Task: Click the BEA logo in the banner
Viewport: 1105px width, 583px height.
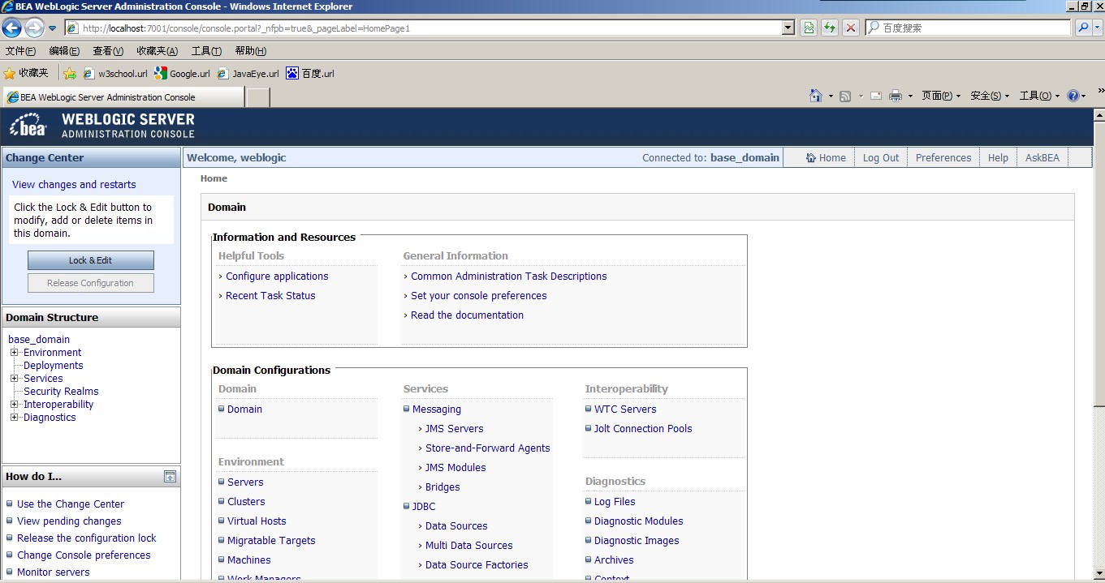Action: [28, 126]
